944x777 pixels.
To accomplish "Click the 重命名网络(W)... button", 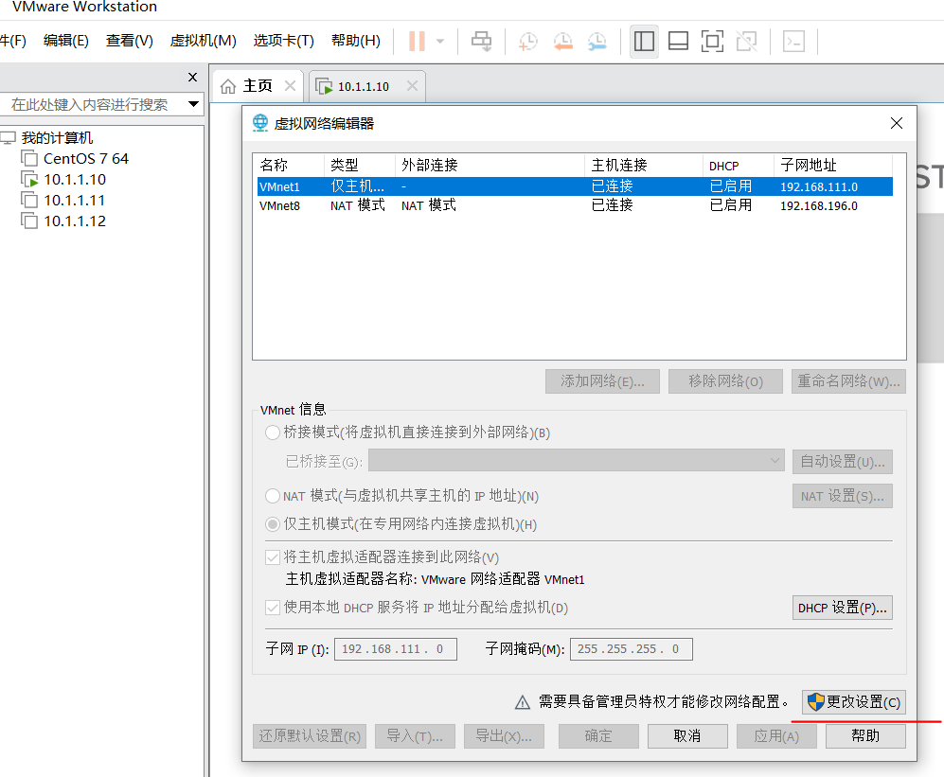I will 849,381.
